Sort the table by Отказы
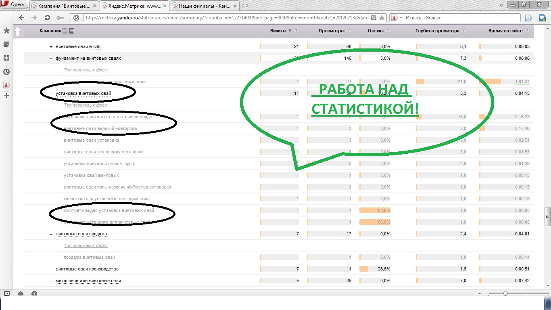The height and width of the screenshot is (310, 551). pyautogui.click(x=376, y=31)
